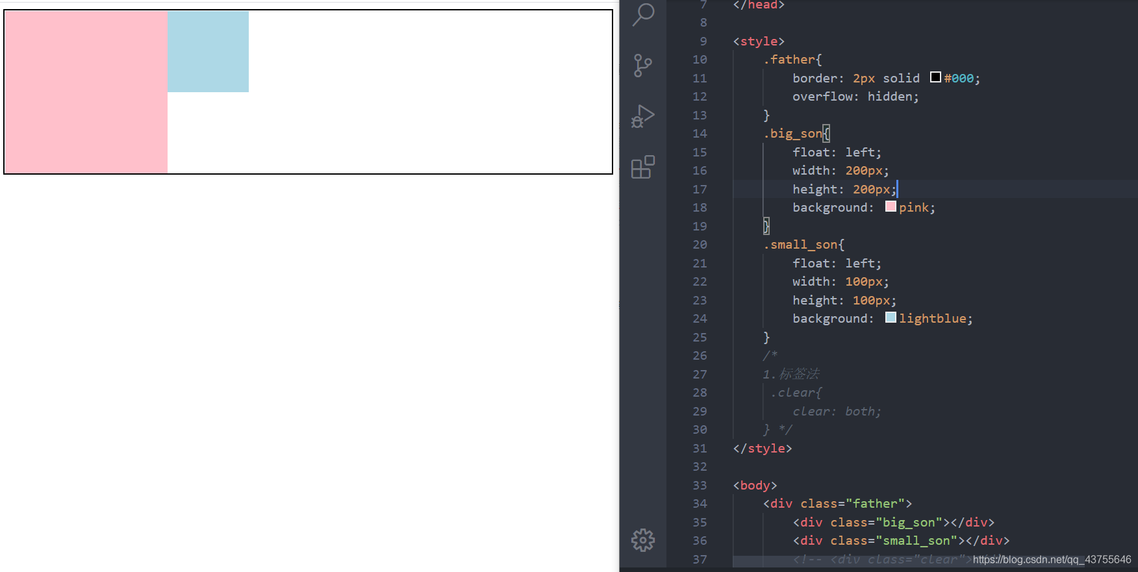
Task: Open the Extensions view
Action: point(643,167)
